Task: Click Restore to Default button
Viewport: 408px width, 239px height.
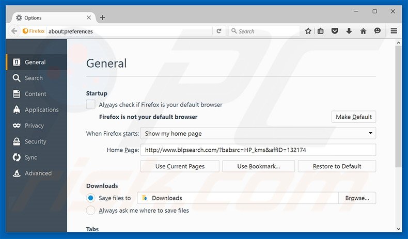Action: tap(337, 166)
